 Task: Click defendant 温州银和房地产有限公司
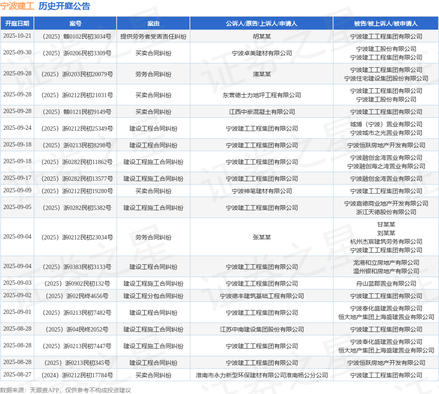point(386,271)
